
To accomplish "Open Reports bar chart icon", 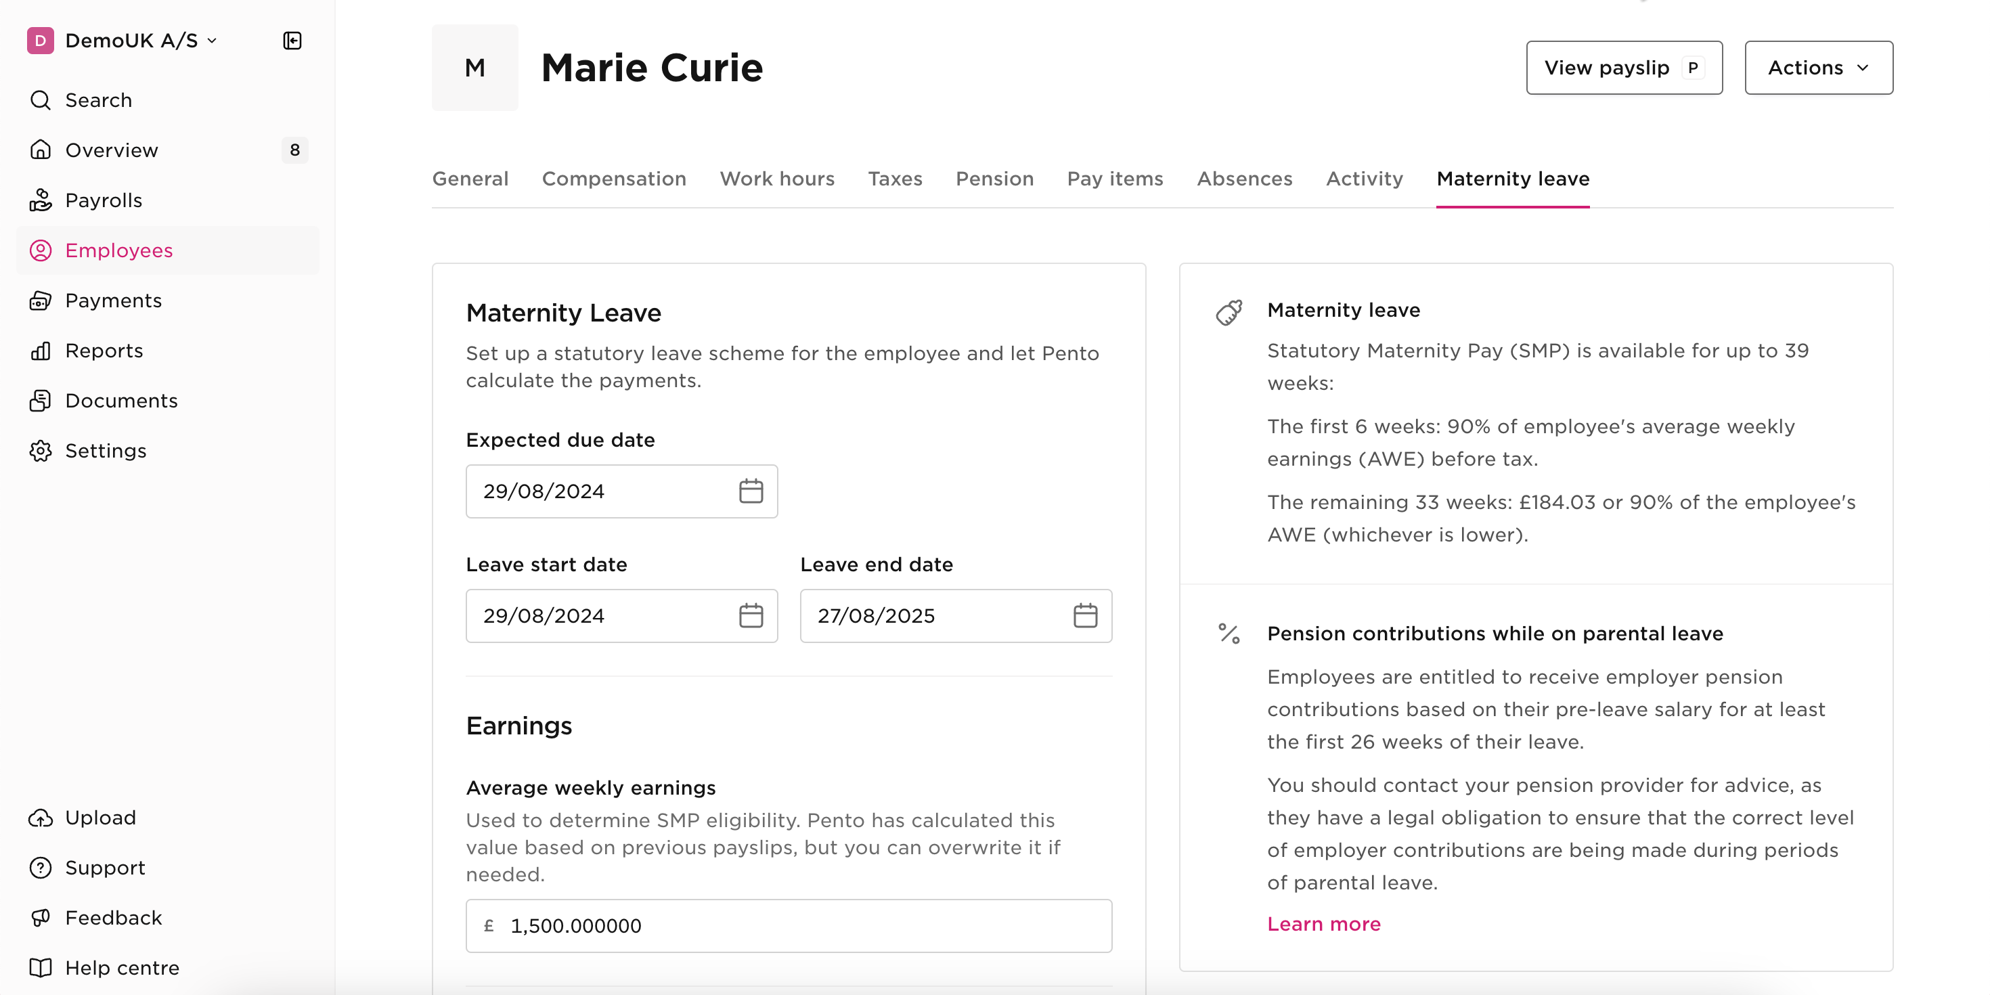I will point(40,351).
